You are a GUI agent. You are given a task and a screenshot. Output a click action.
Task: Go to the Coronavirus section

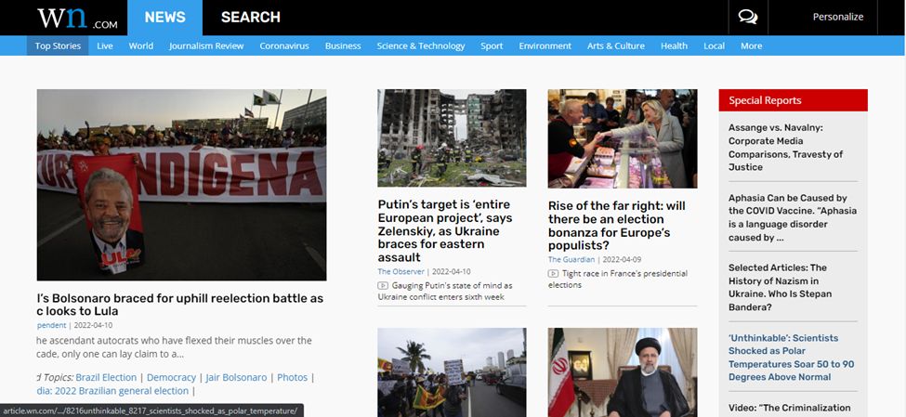click(284, 46)
